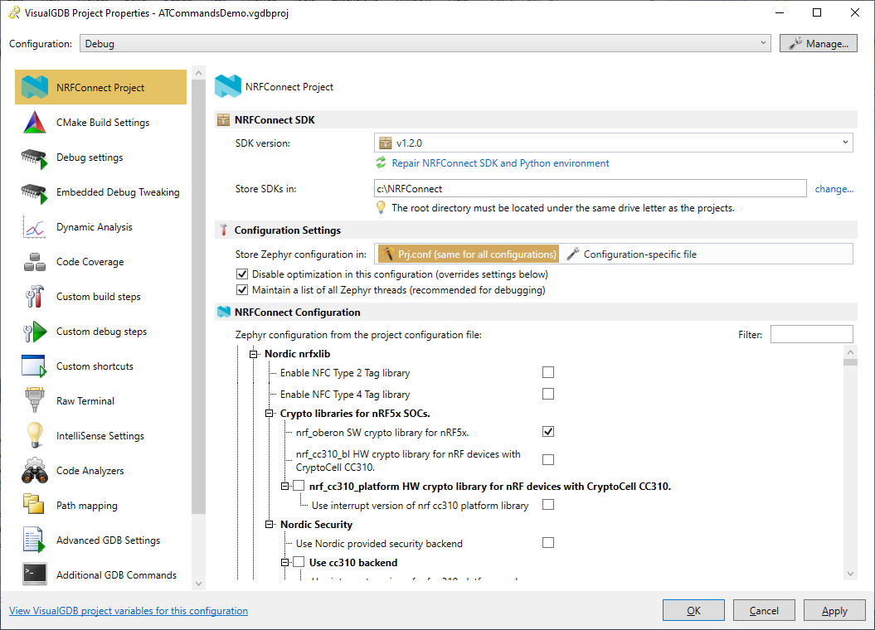Screen dimensions: 875x630
Task: Collapse the Nordic Security tree node
Action: [x=269, y=525]
